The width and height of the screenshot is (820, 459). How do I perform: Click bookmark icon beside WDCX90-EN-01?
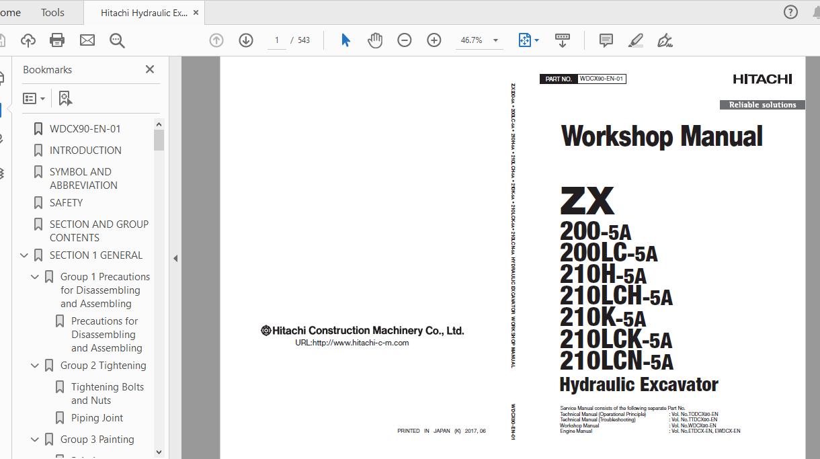pos(38,129)
